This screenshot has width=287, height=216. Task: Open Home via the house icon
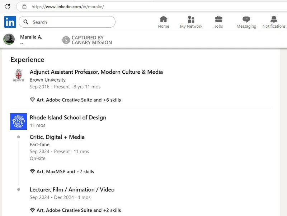coord(164,19)
